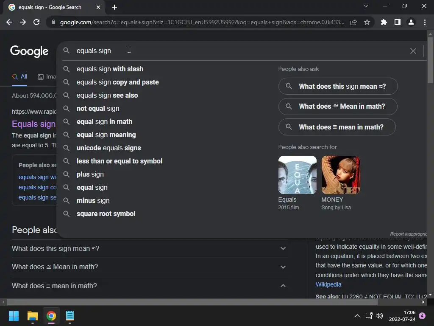Show hidden system tray icons chevron
This screenshot has height=326, width=434.
tap(357, 316)
